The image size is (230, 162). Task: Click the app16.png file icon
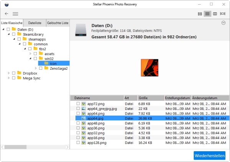coord(84,138)
